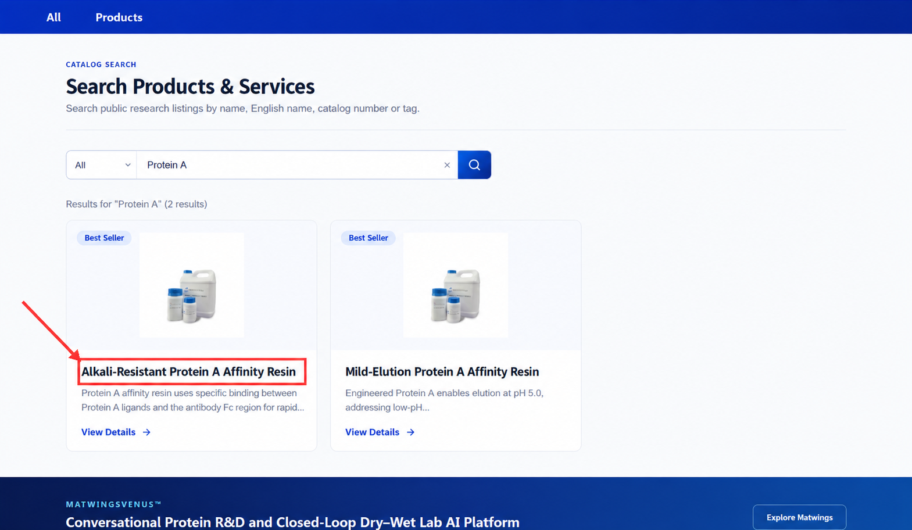
Task: Clear the Protein A search text
Action: coord(447,165)
